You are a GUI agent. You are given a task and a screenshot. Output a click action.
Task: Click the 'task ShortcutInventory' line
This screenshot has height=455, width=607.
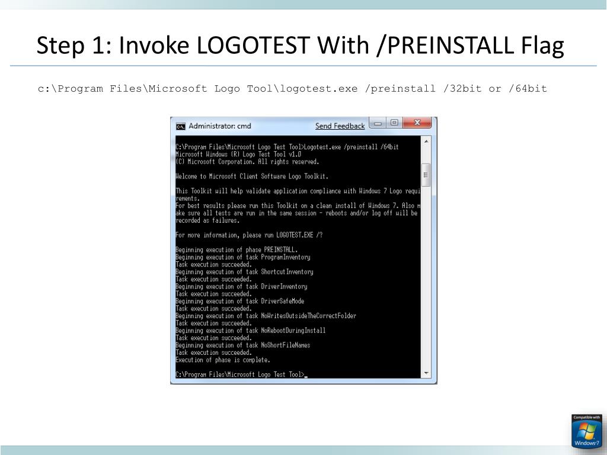point(244,272)
